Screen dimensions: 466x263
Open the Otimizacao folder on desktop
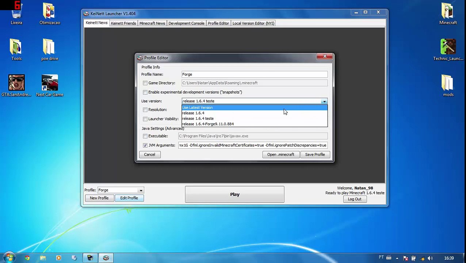pos(50,14)
